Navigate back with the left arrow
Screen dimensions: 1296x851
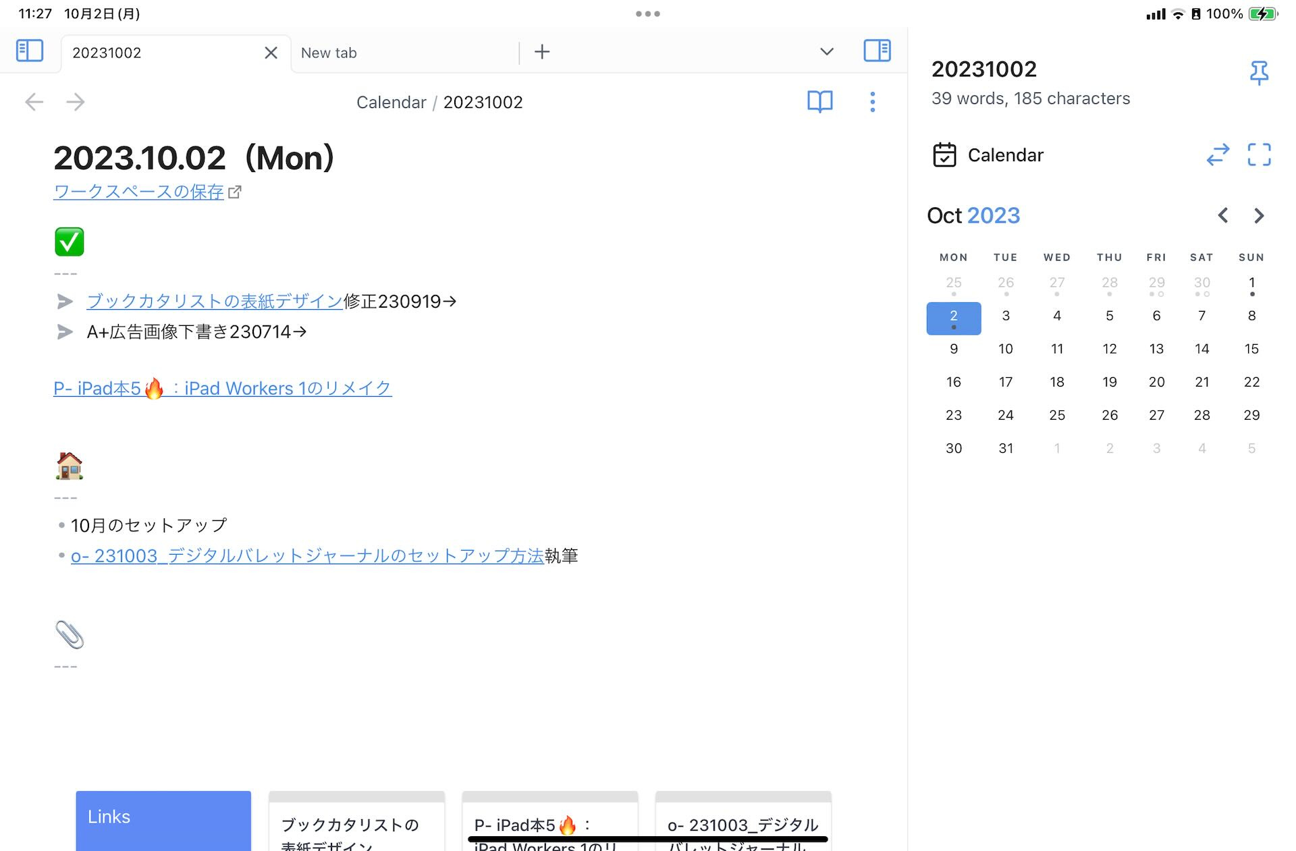click(x=34, y=102)
